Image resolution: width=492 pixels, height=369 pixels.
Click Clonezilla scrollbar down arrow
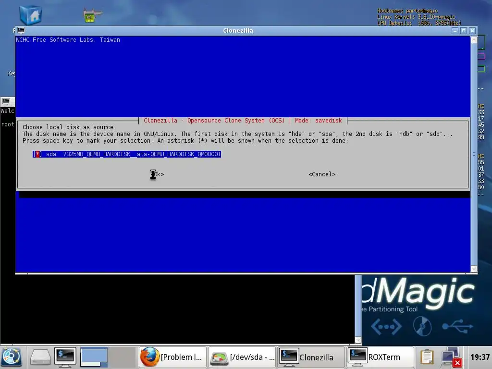(x=474, y=269)
